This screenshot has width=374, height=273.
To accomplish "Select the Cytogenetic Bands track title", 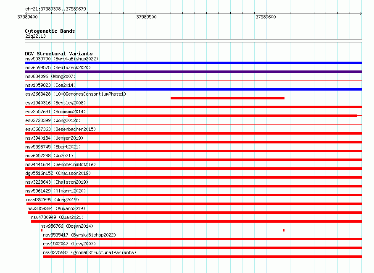I will (50, 31).
